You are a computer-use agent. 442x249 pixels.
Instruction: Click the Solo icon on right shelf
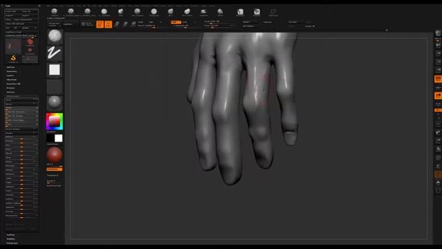pos(438,183)
